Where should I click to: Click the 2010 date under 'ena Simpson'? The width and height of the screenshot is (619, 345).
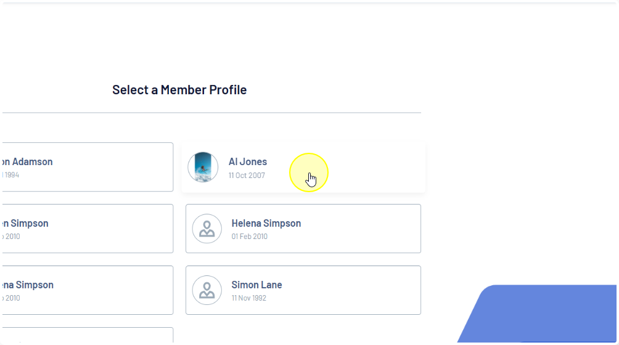(x=12, y=298)
